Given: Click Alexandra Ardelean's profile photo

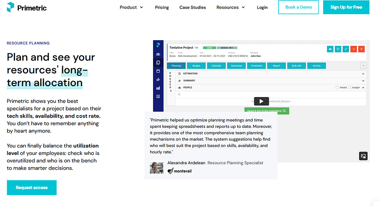Looking at the screenshot, I should click(156, 167).
